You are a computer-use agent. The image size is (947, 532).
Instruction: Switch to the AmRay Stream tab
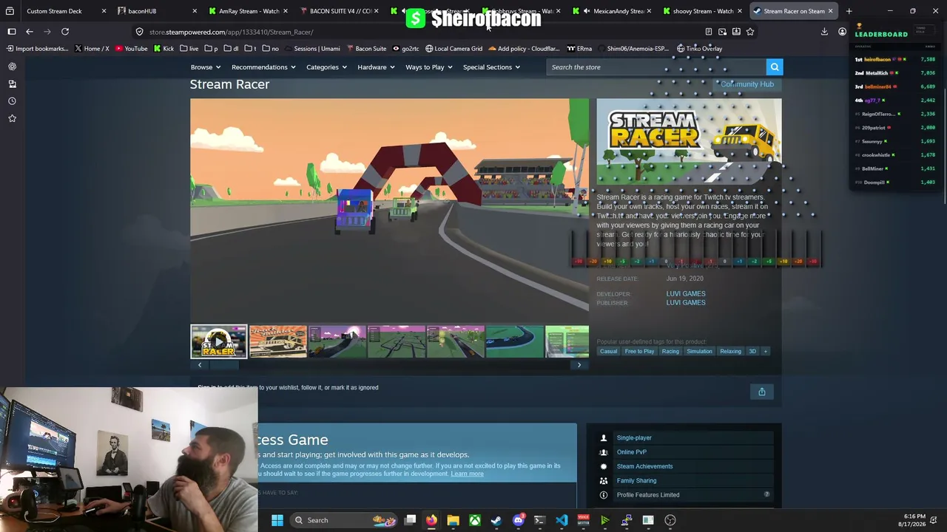point(249,11)
